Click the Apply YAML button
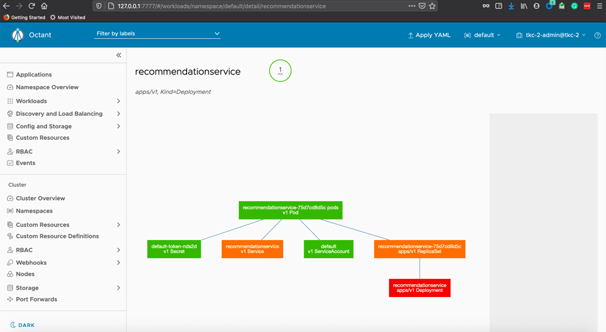 click(x=429, y=35)
